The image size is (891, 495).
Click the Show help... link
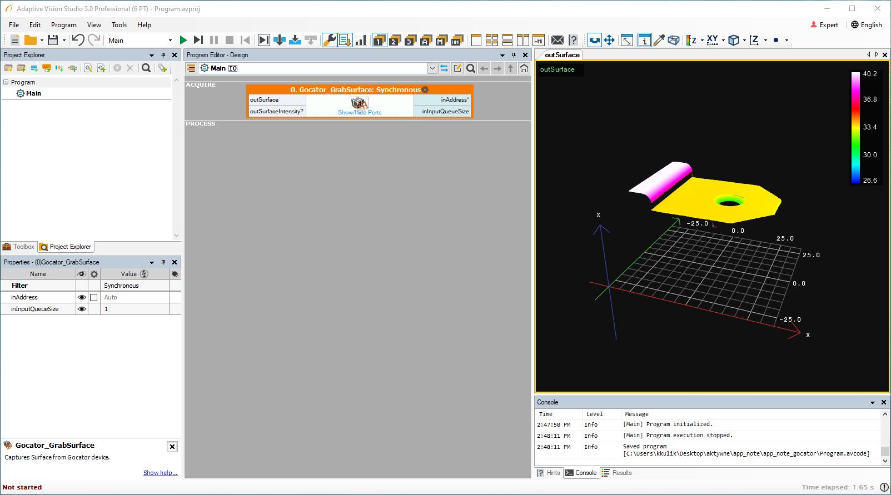(160, 473)
